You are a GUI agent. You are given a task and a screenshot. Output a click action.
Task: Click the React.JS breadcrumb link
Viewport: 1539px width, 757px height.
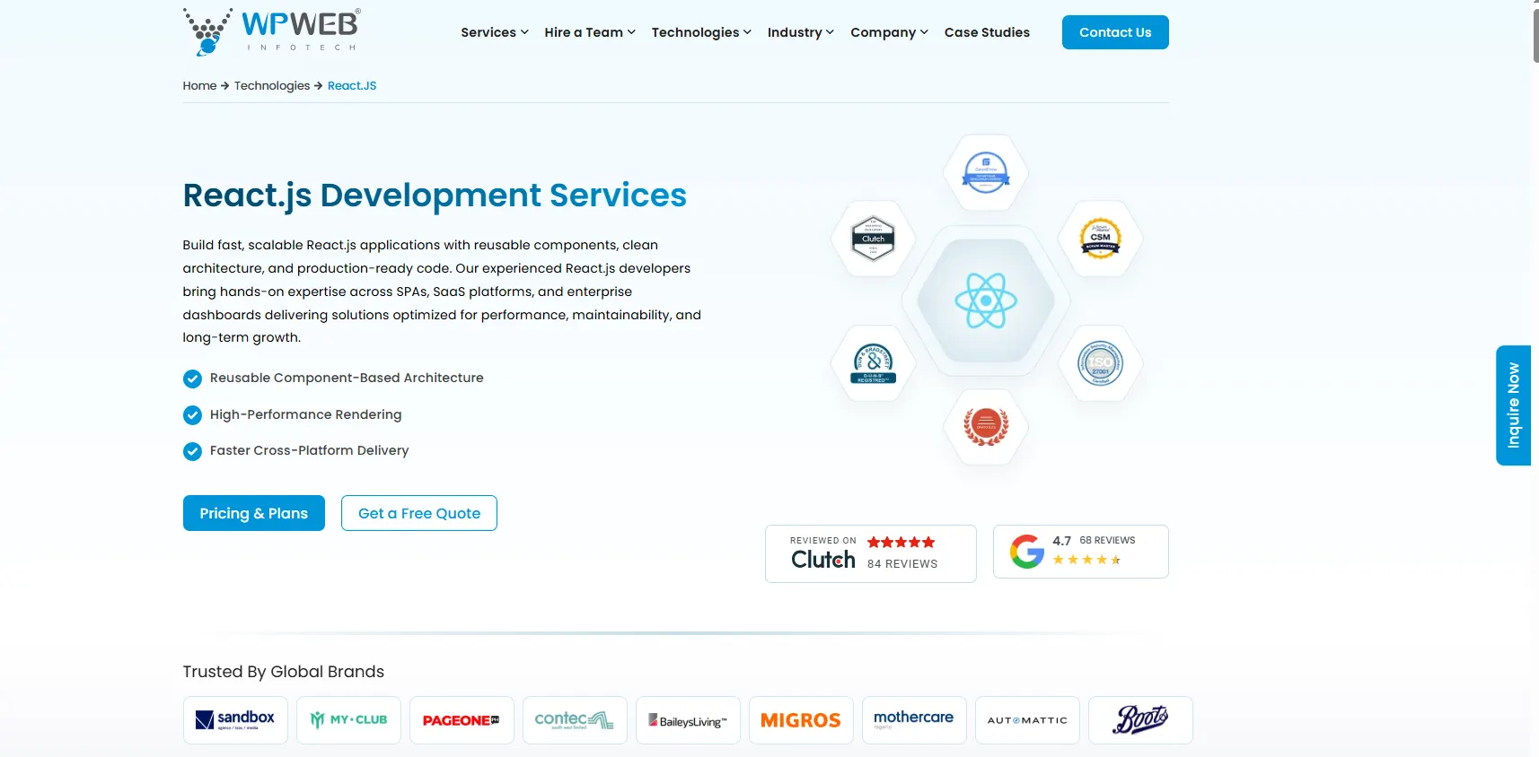(x=352, y=86)
